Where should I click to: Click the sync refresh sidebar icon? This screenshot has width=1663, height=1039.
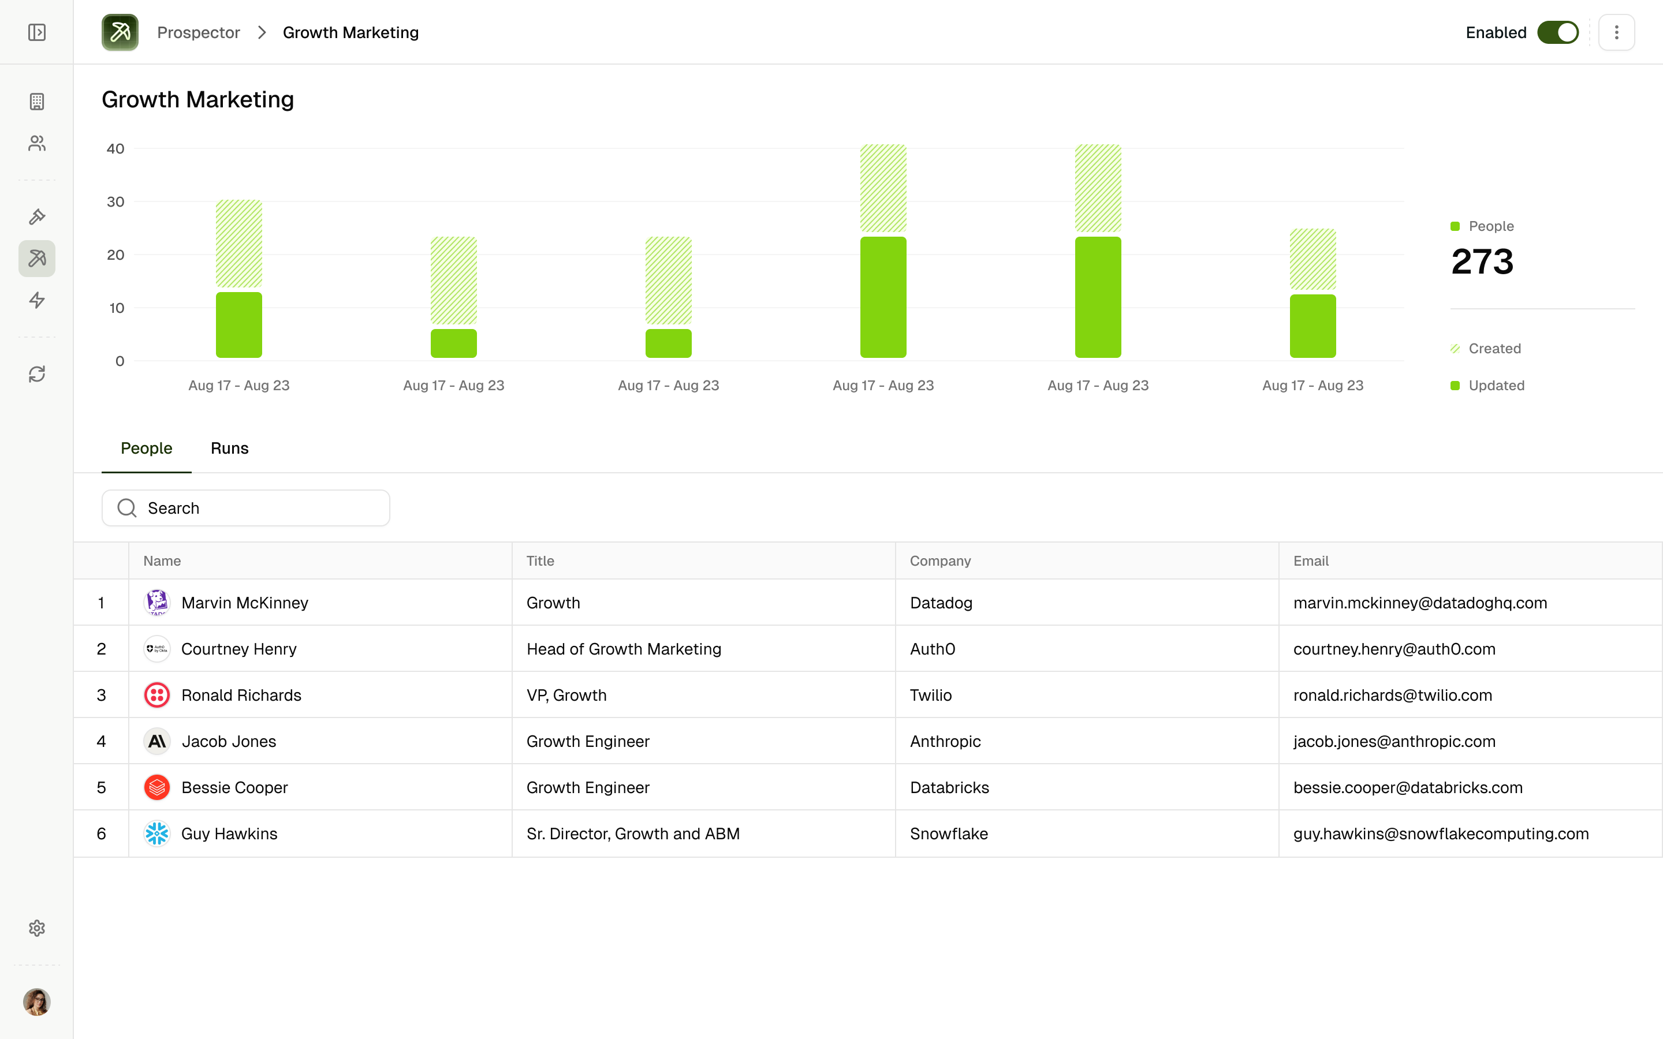(37, 374)
